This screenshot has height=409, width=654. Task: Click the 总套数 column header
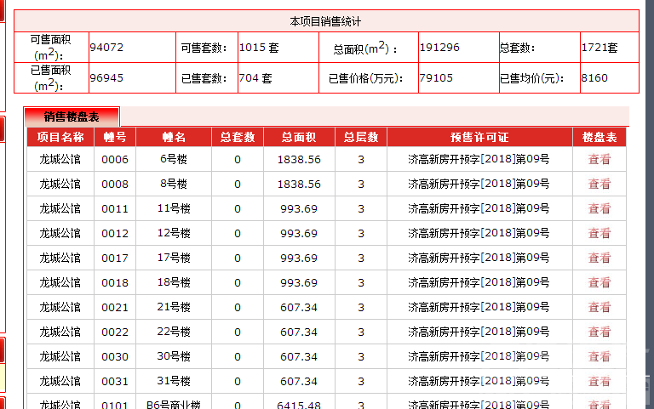[x=238, y=137]
